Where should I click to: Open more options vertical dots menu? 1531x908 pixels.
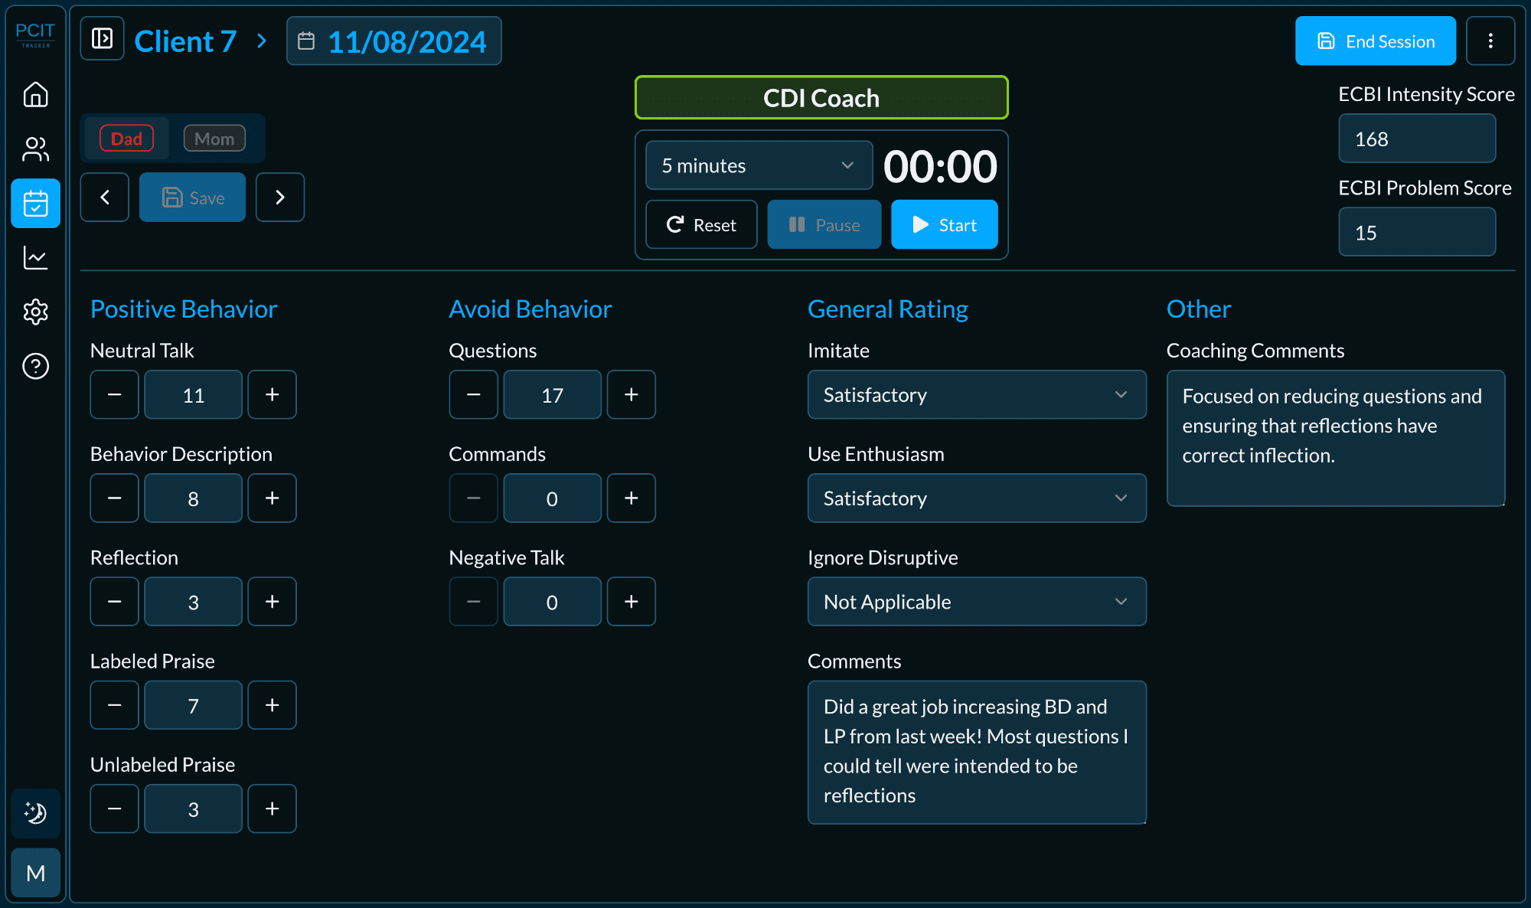(x=1490, y=41)
